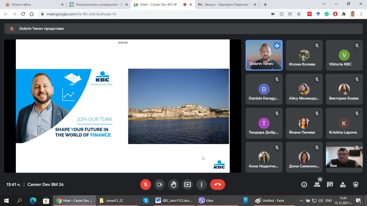367x206 pixels.
Task: Click the Career Dev BM 26 meeting name
Action: (x=46, y=185)
